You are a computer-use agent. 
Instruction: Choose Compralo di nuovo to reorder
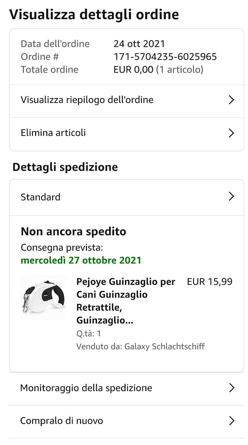click(x=62, y=421)
